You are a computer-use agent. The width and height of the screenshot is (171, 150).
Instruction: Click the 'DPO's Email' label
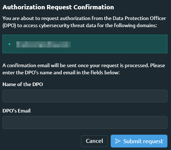(x=16, y=111)
